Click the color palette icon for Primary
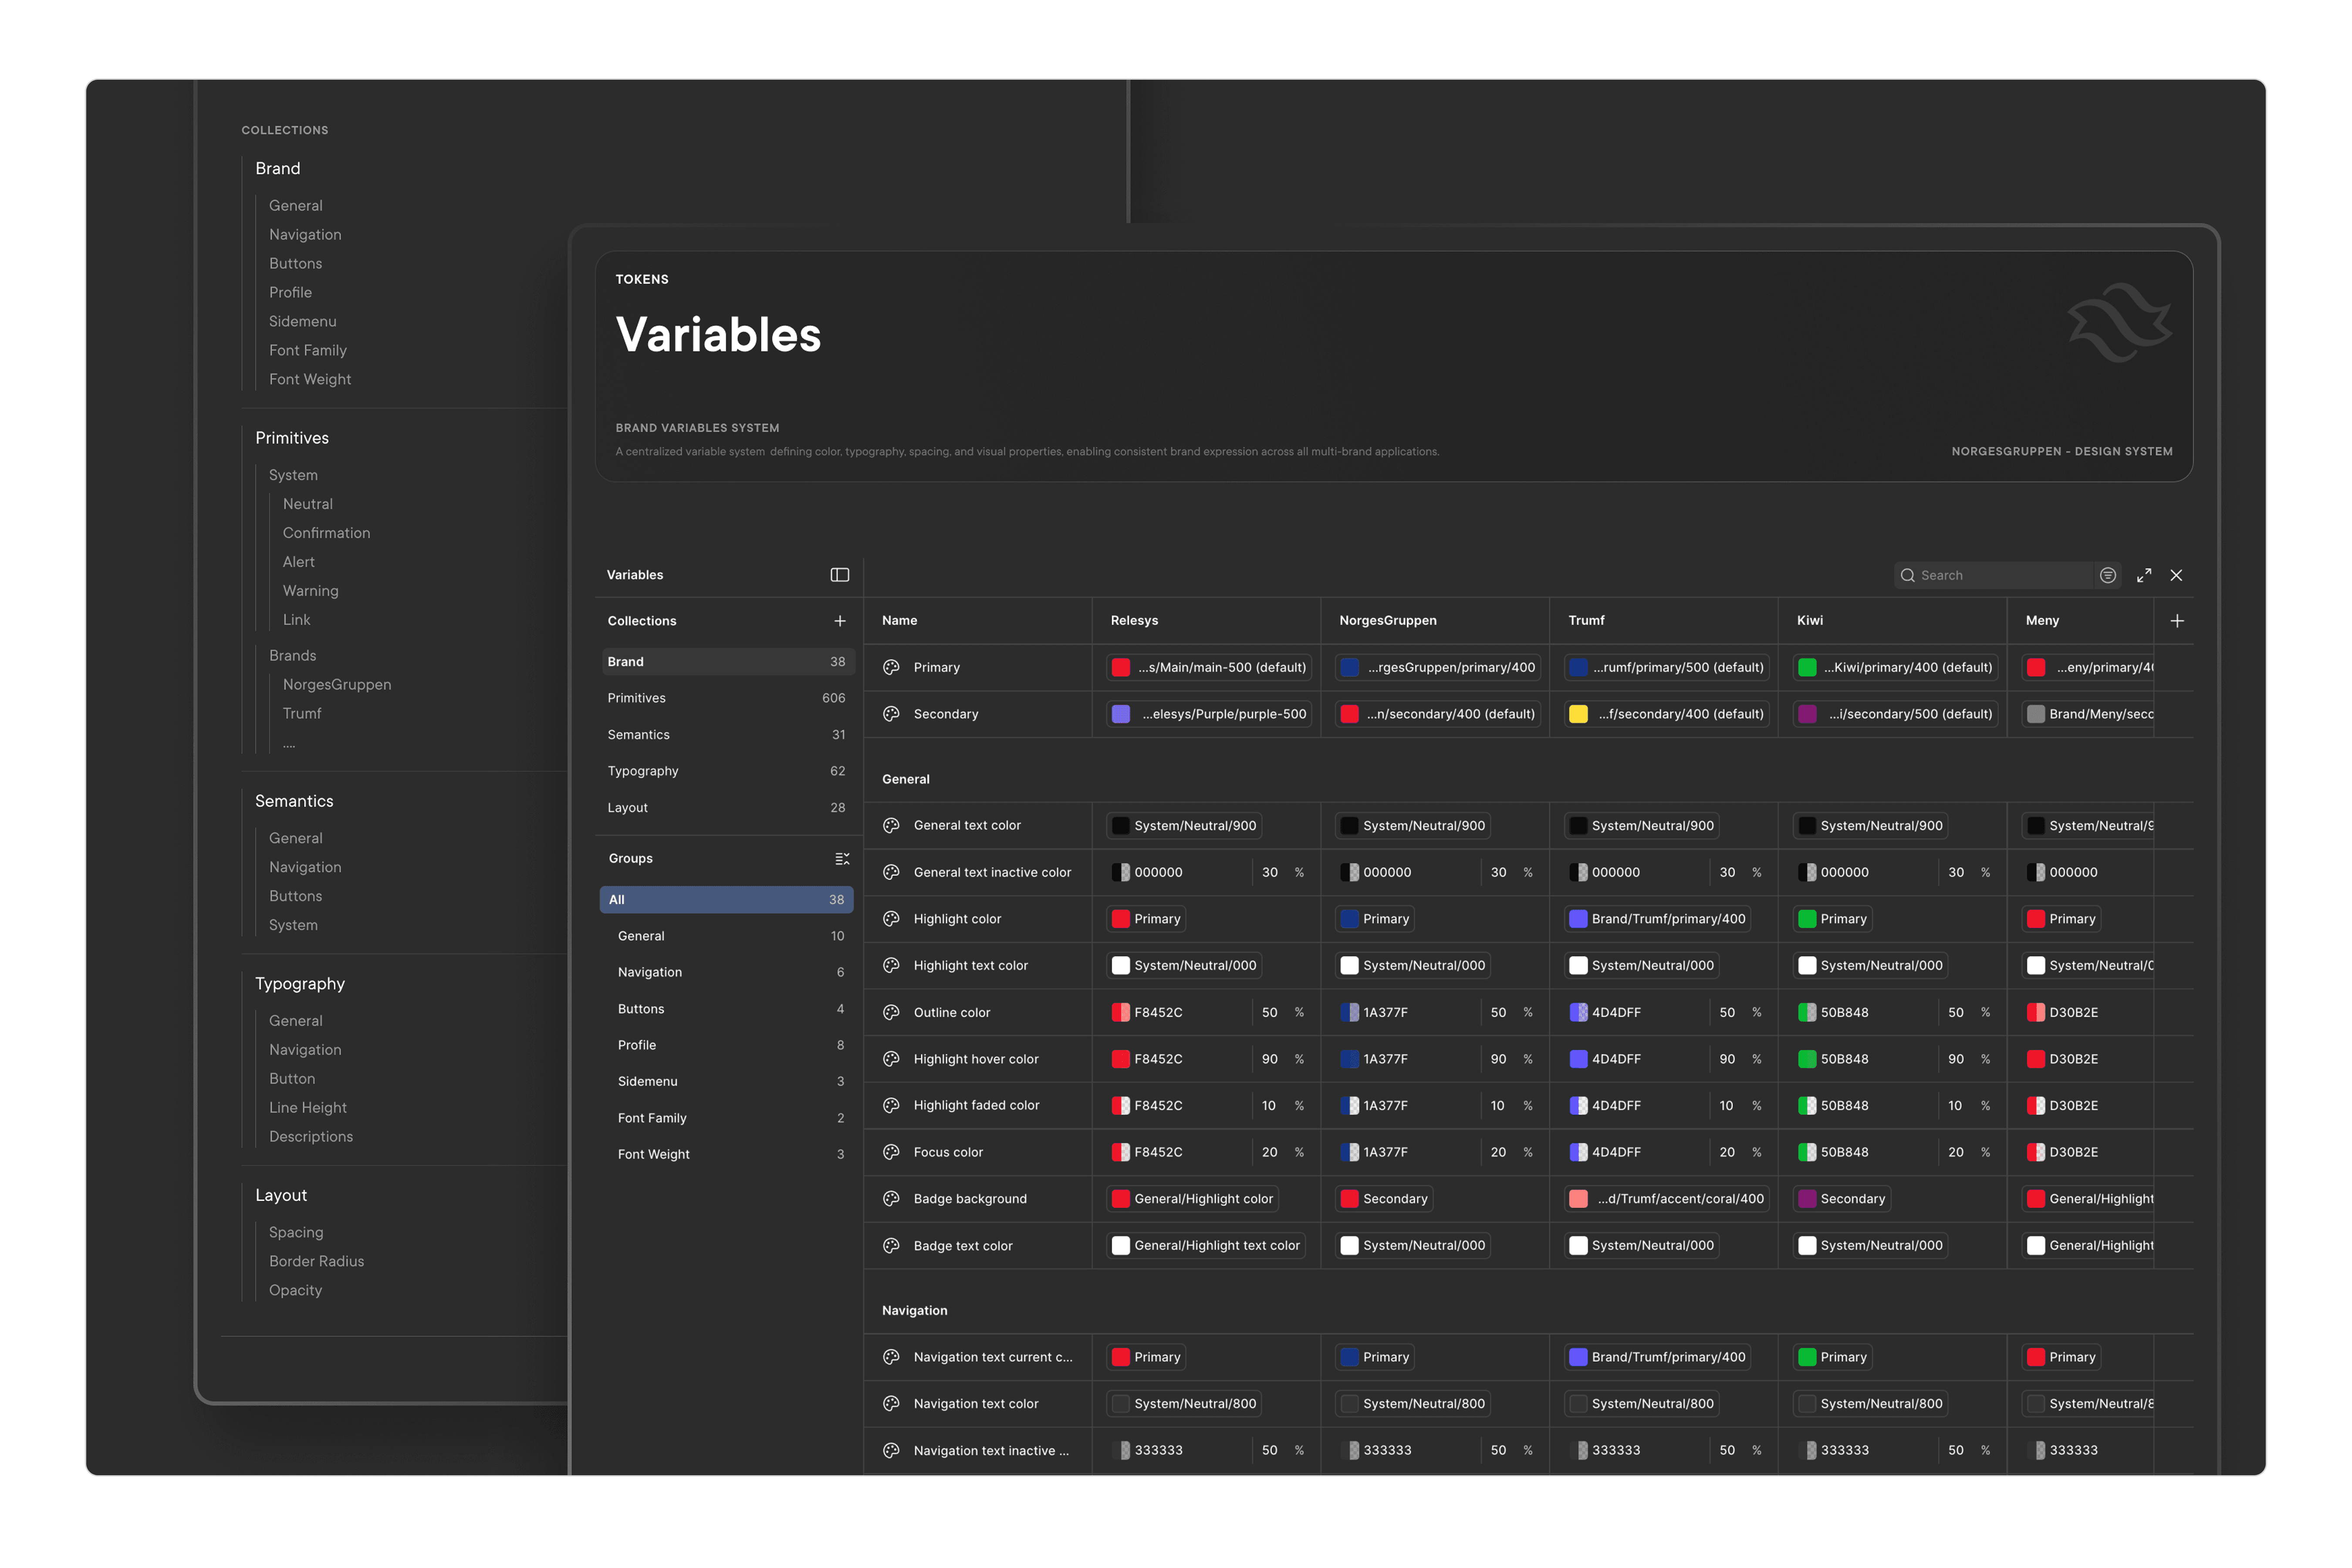The image size is (2352, 1568). tap(891, 667)
